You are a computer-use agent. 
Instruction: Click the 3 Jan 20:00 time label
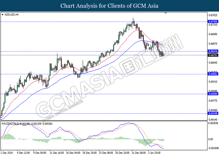[x=154, y=153]
